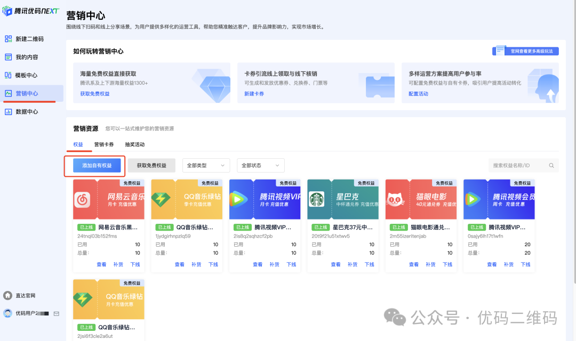Click the 新建卡券 link

tap(254, 94)
